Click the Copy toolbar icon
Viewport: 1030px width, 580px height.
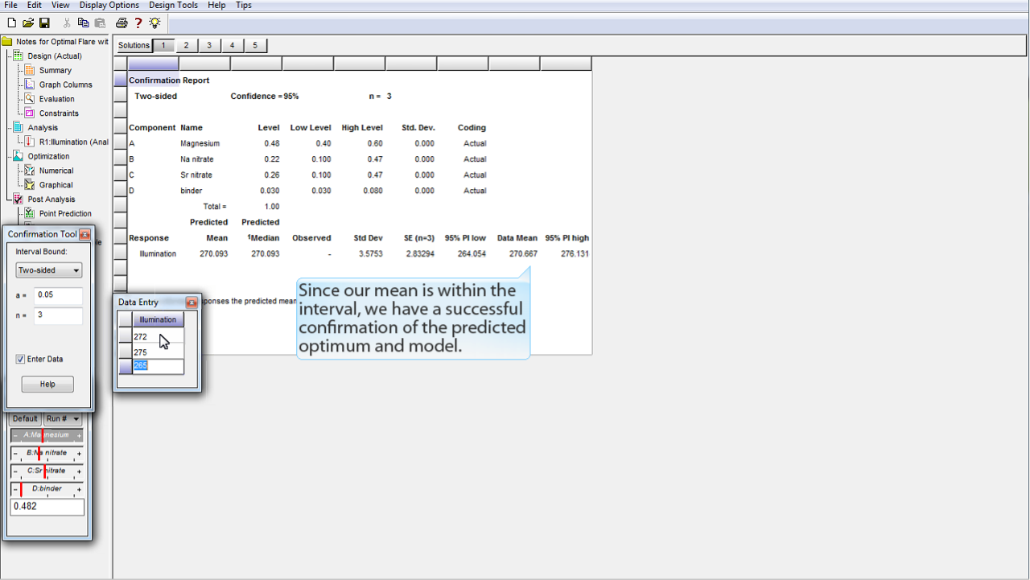pos(84,23)
